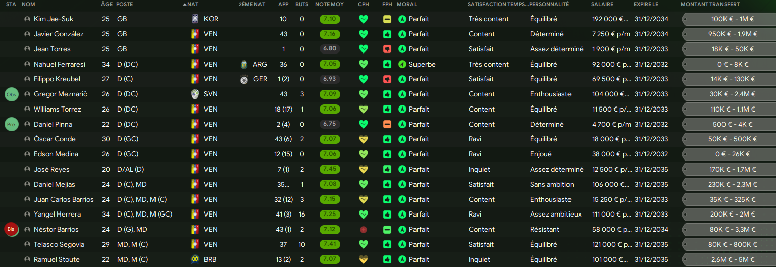Sort players by the NOTE MOY column header

tap(329, 4)
